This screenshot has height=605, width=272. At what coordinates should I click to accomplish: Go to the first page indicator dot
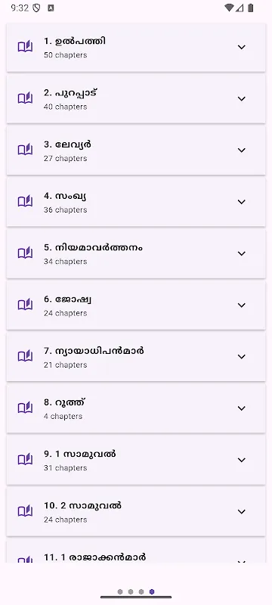coord(120,592)
